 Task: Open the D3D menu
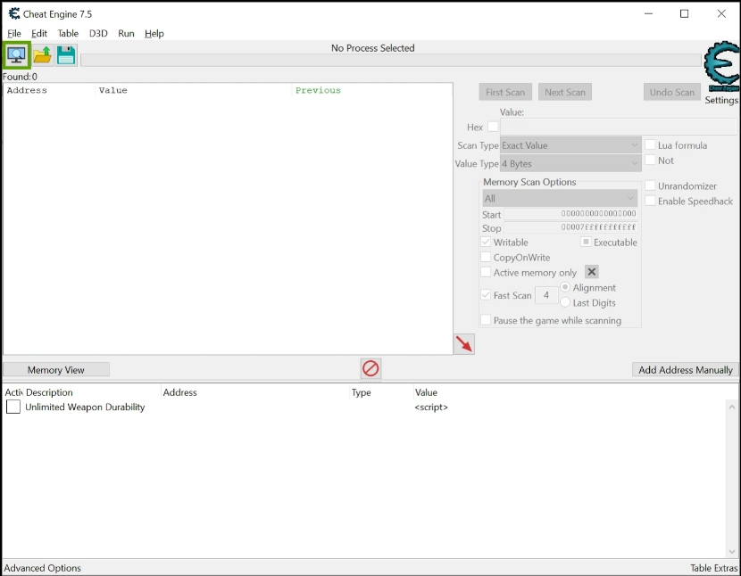click(98, 33)
